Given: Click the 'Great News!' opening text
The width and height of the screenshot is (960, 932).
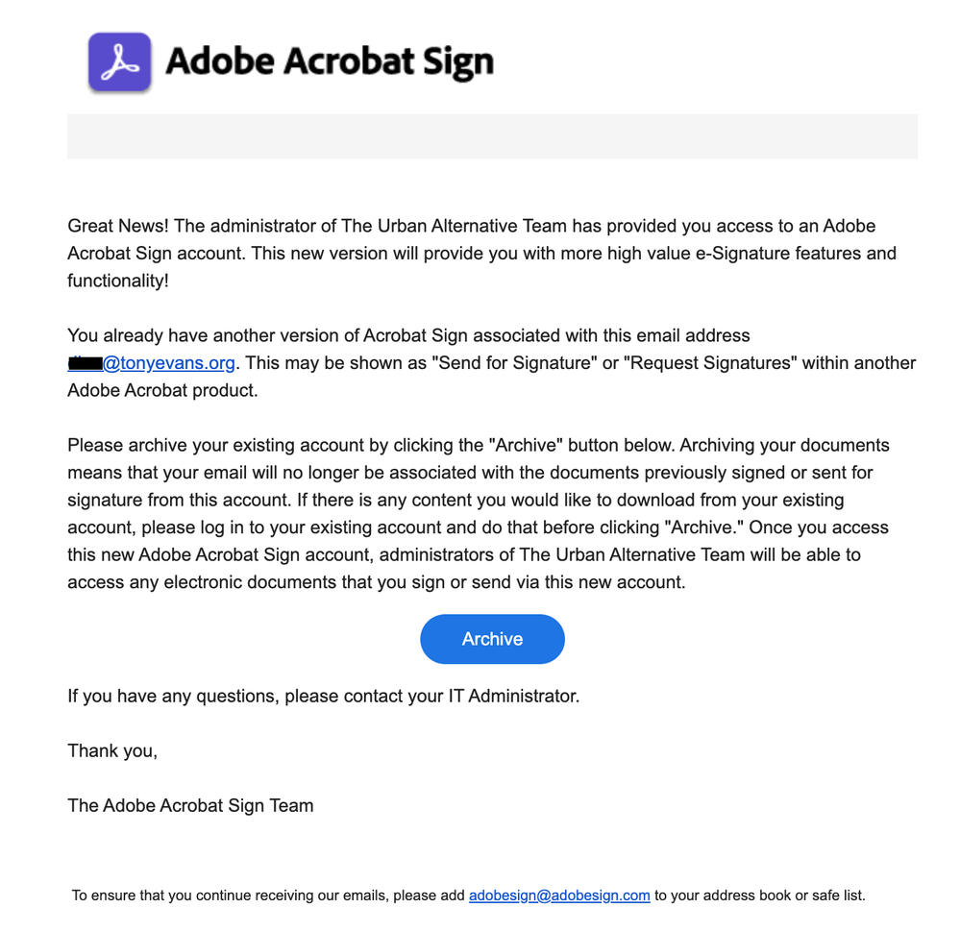Looking at the screenshot, I should click(x=118, y=226).
